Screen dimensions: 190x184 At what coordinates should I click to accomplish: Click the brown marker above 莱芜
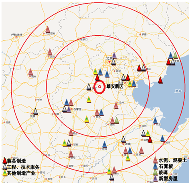(141, 150)
